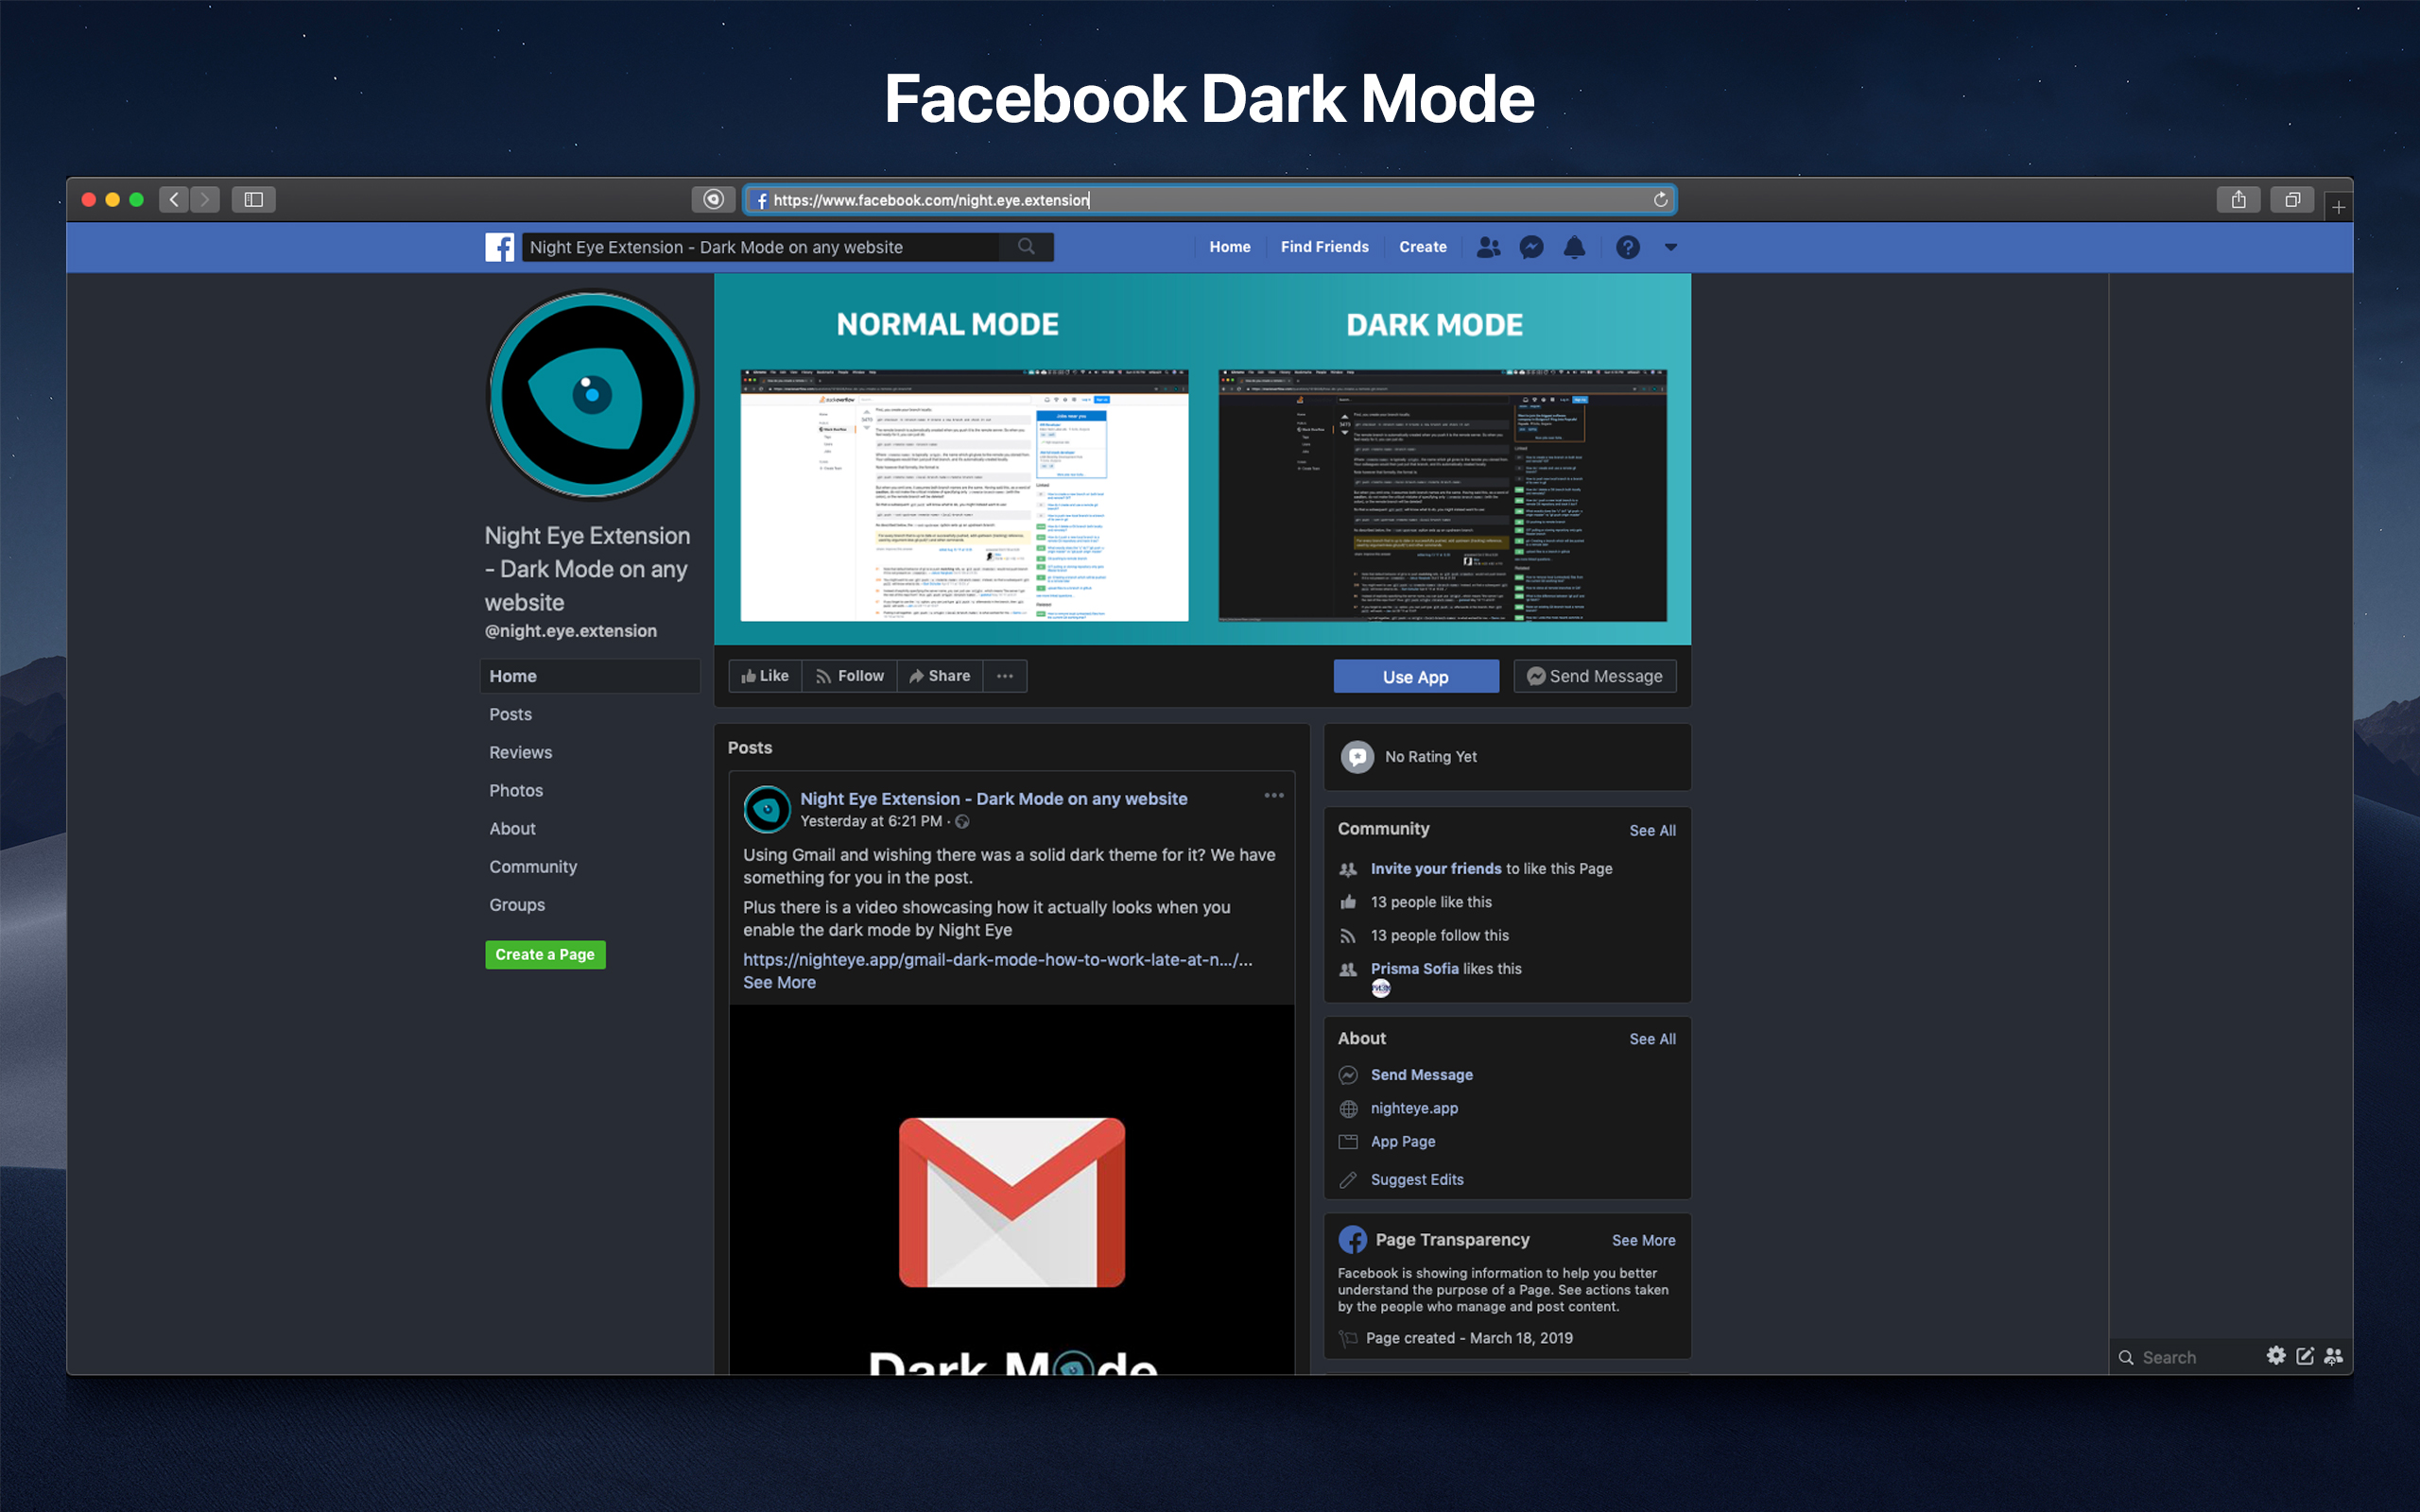Screen dimensions: 2420x1512
Task: Open the nighteye.app gmail-dark-mode link in the post
Action: [x=997, y=959]
